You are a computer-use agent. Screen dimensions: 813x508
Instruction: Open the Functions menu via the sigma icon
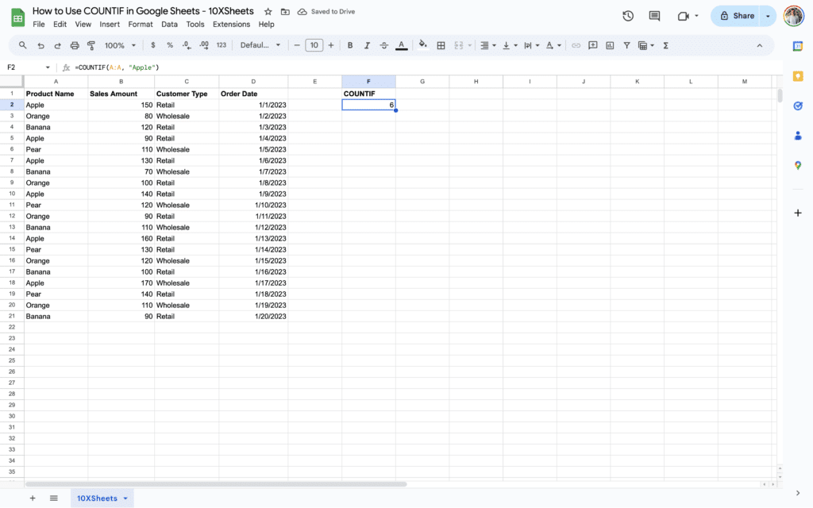(665, 45)
